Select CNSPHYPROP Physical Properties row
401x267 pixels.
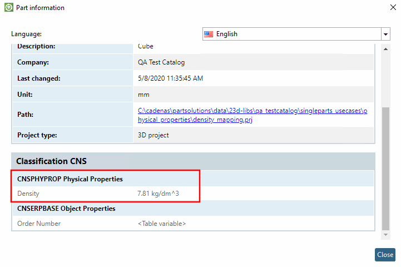coord(193,179)
